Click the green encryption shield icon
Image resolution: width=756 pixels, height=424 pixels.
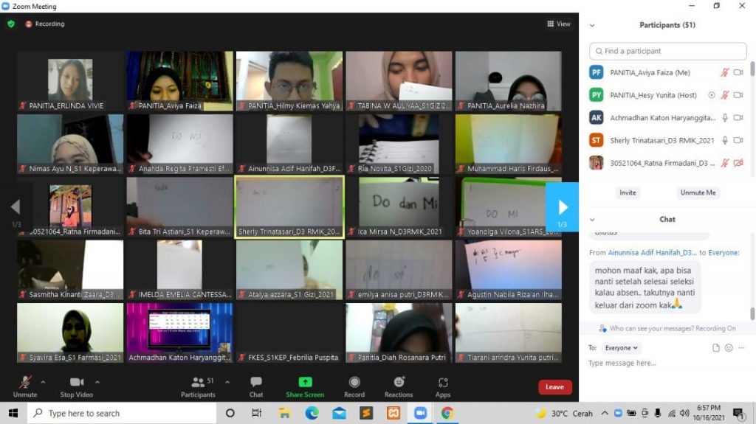tap(11, 24)
